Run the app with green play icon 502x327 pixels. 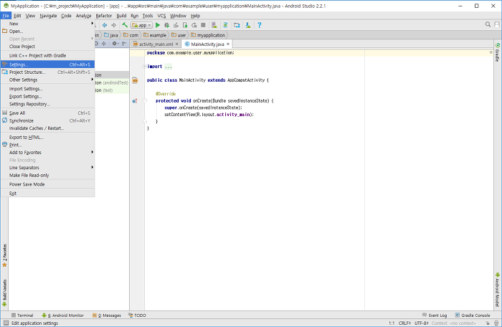158,25
